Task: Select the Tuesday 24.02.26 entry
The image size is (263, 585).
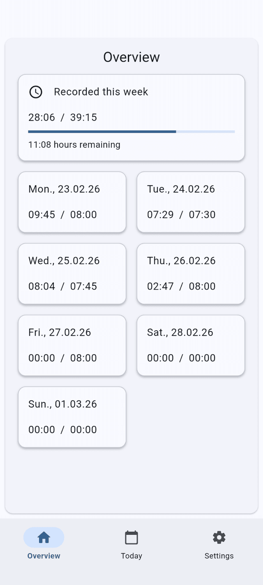Action: (x=190, y=202)
